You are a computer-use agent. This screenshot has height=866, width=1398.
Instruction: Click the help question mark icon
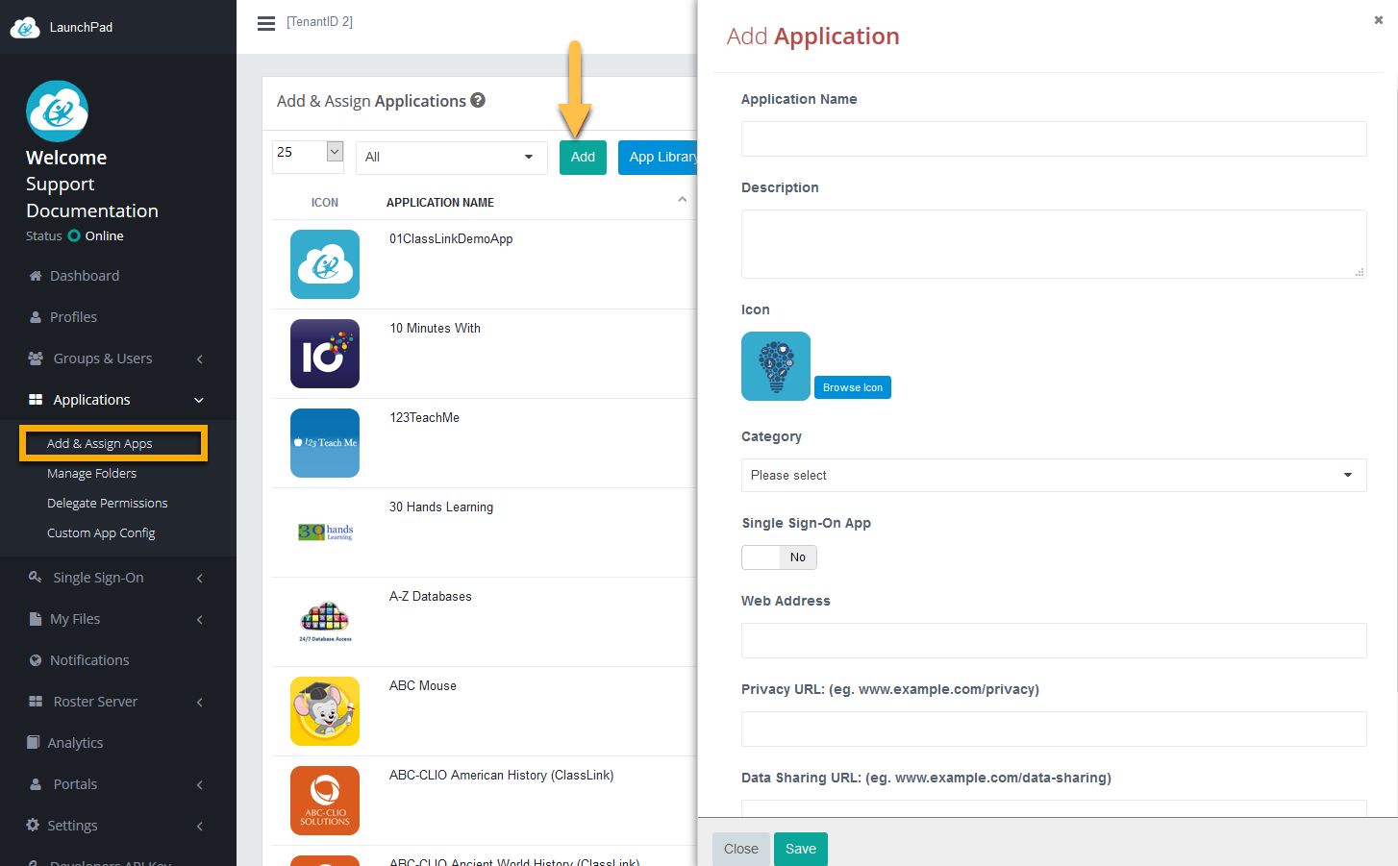pos(478,100)
